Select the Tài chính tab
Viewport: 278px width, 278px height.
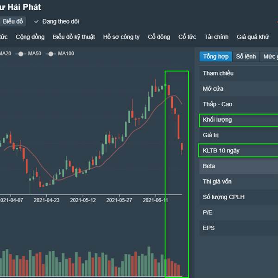coord(216,37)
